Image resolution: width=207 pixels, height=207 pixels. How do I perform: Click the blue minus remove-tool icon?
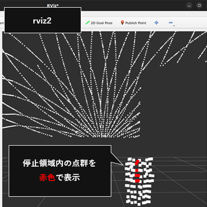171,22
